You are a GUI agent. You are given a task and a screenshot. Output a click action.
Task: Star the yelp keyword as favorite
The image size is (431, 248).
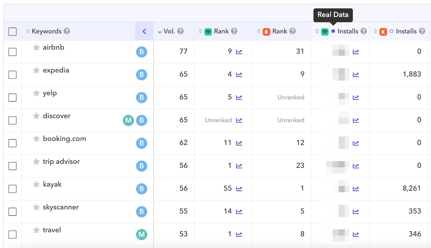(36, 93)
